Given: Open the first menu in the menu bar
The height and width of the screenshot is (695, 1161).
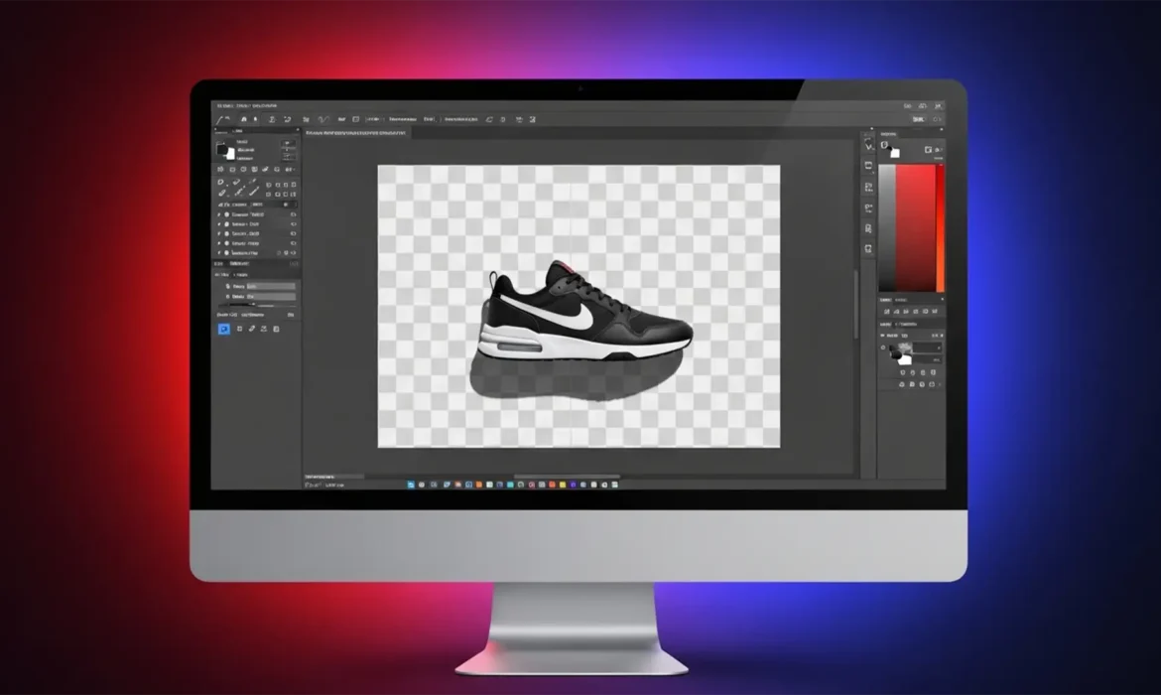Looking at the screenshot, I should (220, 104).
